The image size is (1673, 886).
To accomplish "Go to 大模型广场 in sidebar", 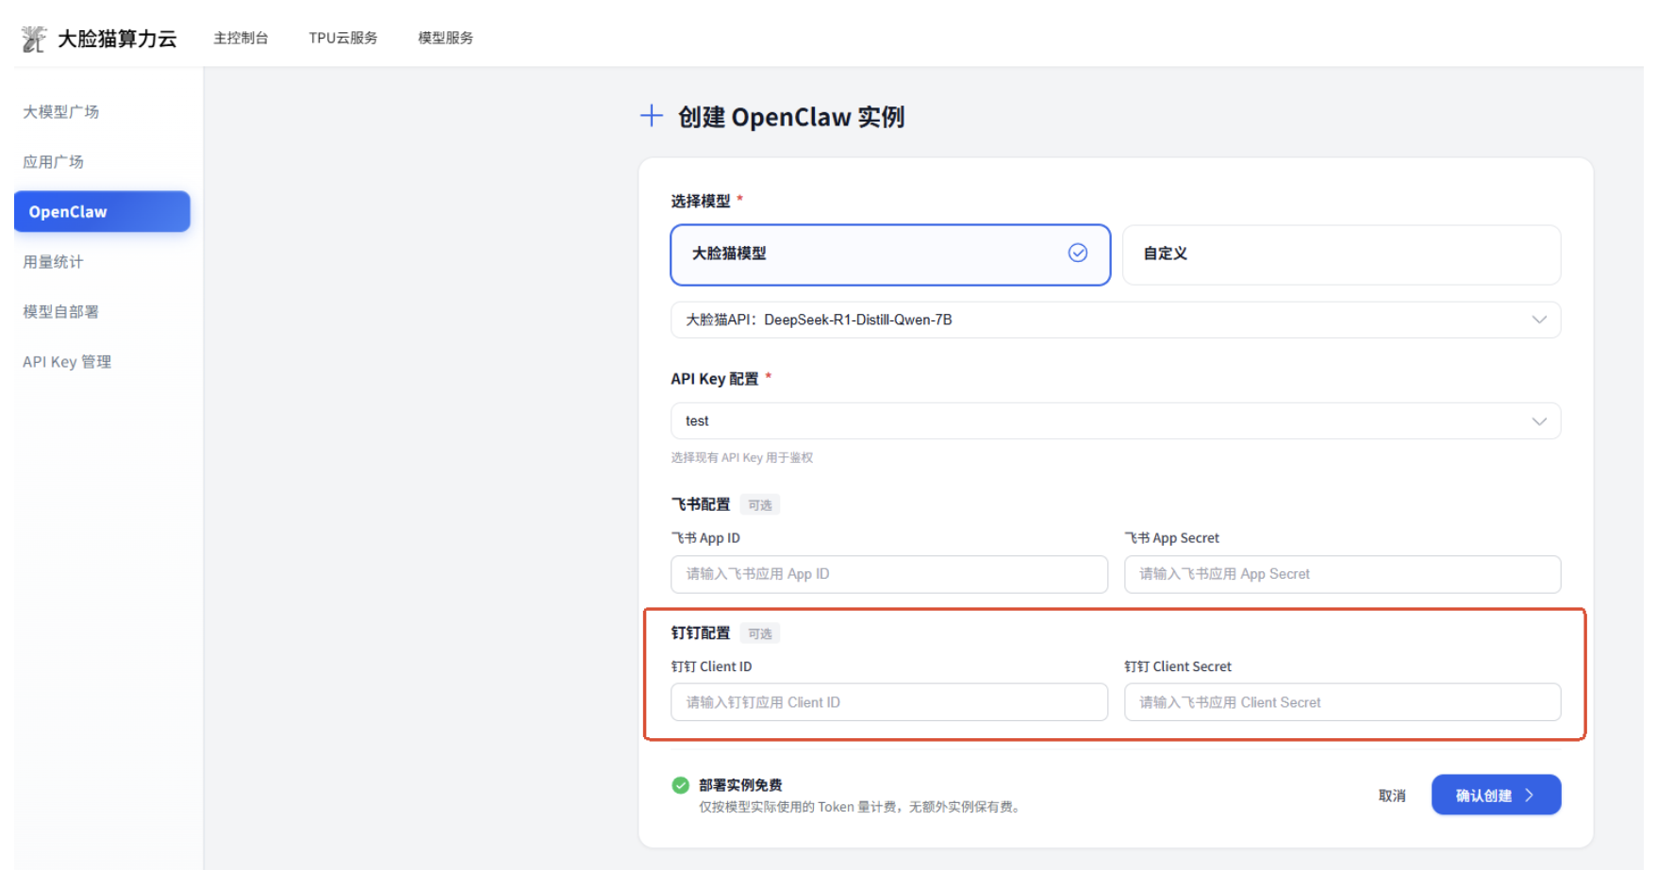I will 61,112.
